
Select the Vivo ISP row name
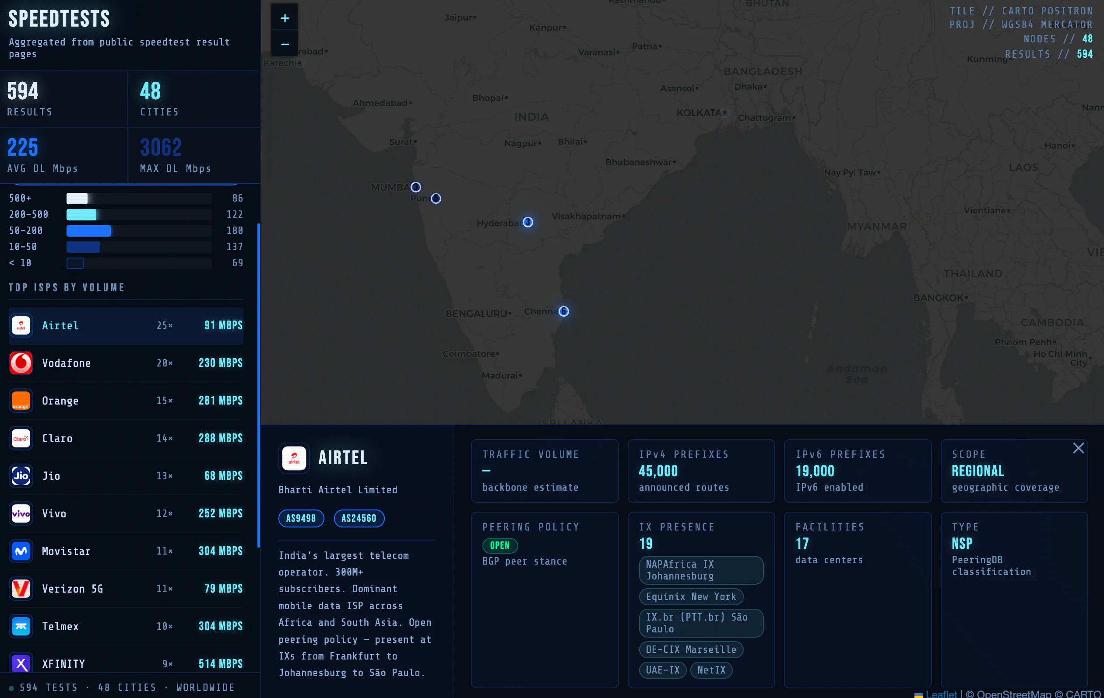[x=55, y=513]
